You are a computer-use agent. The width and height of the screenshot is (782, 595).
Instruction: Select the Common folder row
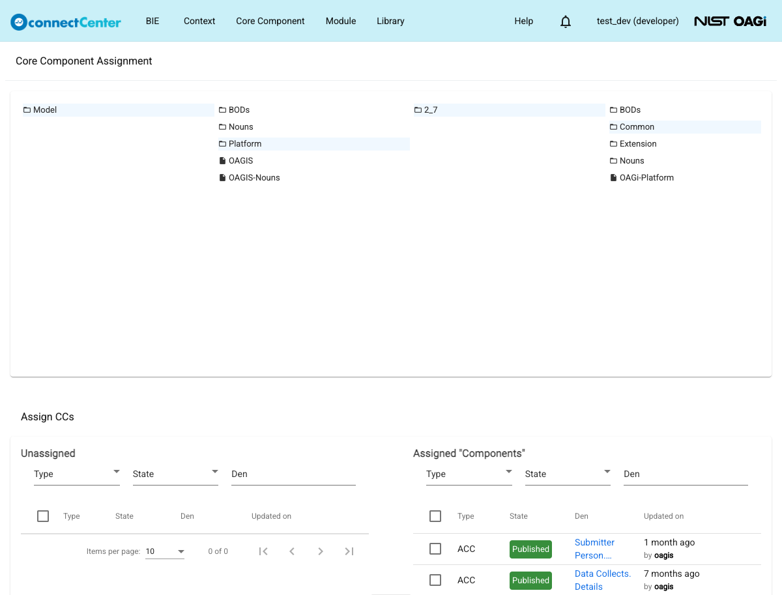pyautogui.click(x=684, y=127)
